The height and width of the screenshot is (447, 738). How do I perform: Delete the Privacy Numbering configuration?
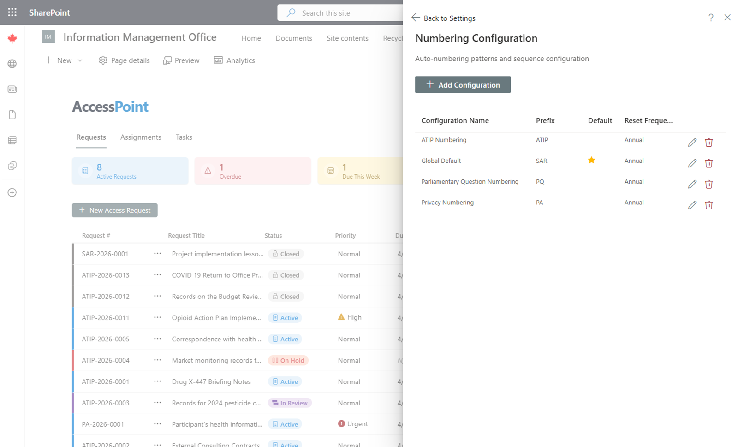click(x=708, y=205)
